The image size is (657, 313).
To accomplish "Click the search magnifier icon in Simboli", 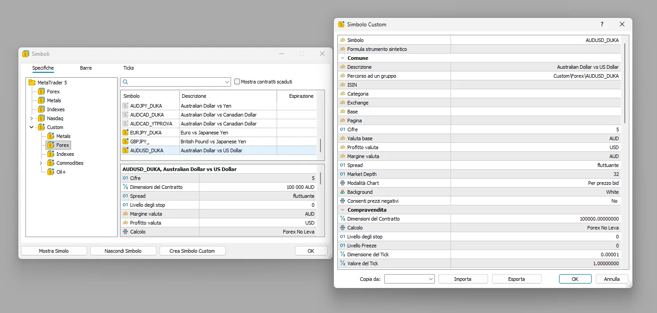I will pyautogui.click(x=126, y=82).
